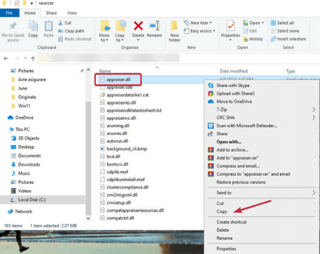Click Select all in ribbon

[x=285, y=23]
